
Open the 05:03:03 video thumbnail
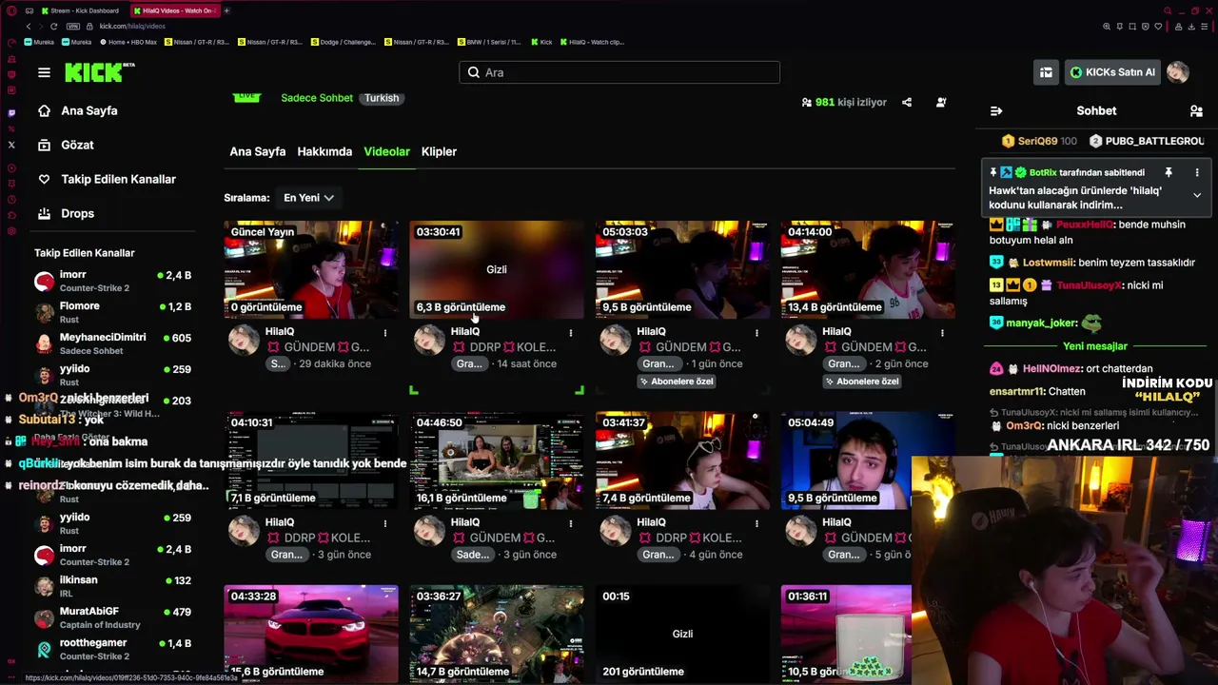(682, 269)
